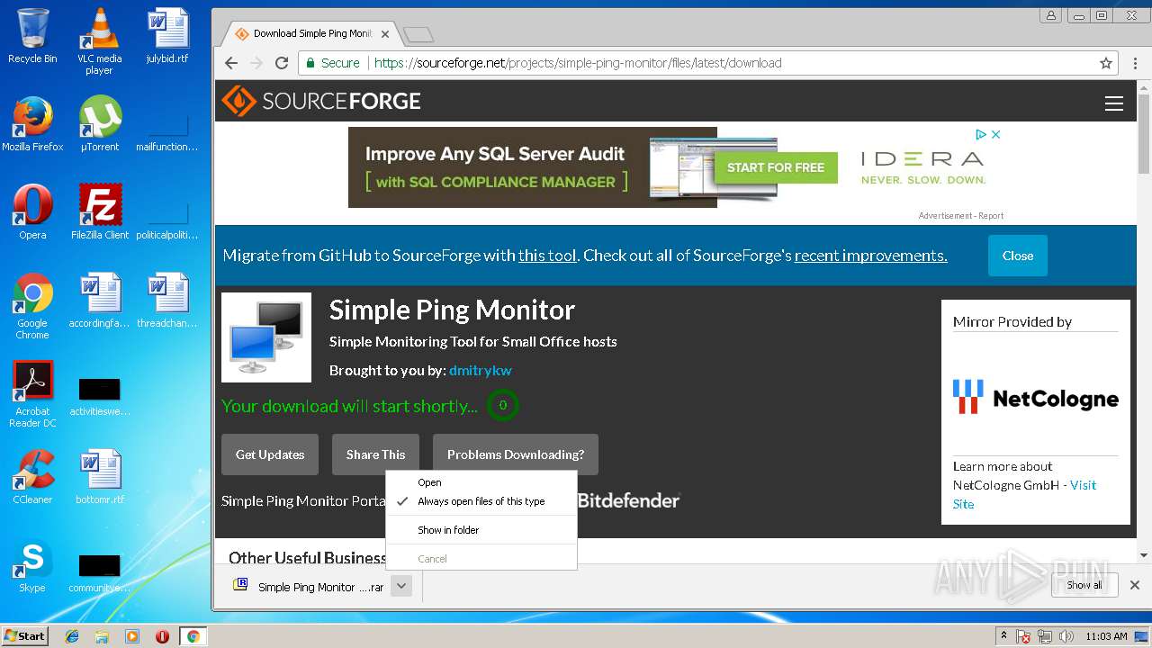Viewport: 1152px width, 648px height.
Task: Open accordingfa... document on desktop
Action: pos(99,301)
